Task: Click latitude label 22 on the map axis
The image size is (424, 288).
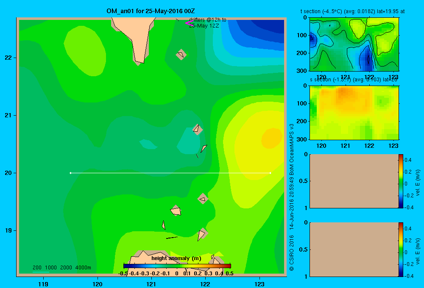Action: [x=8, y=58]
